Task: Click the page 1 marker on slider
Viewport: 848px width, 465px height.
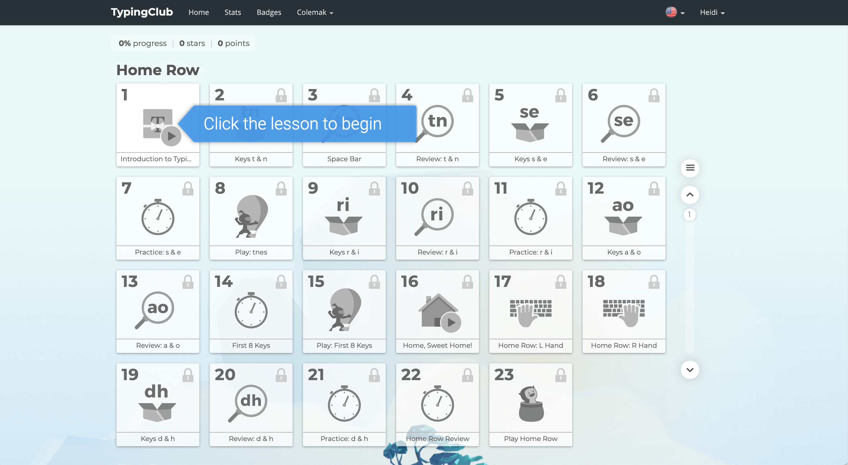Action: click(689, 215)
